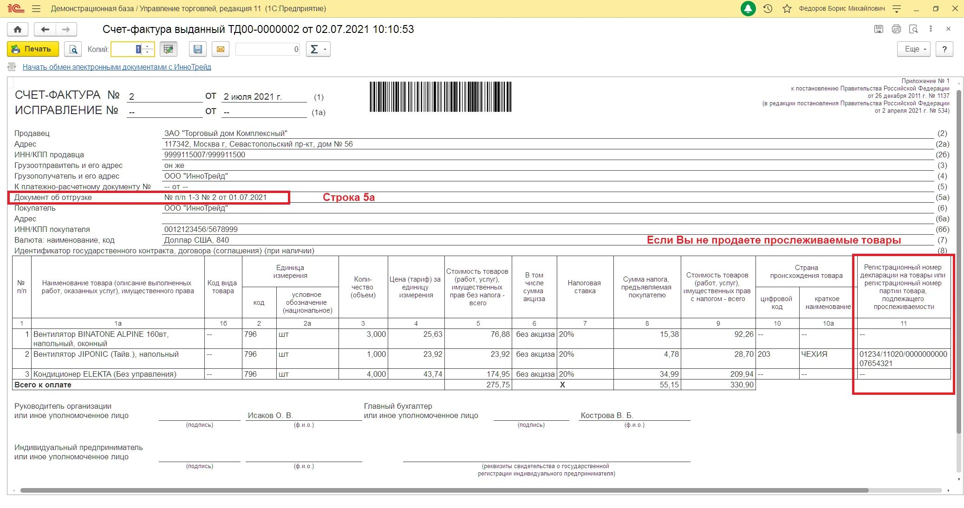Select row Вентилятор JIPONIC (Тайв.), напольный
This screenshot has width=964, height=508.
coord(117,359)
